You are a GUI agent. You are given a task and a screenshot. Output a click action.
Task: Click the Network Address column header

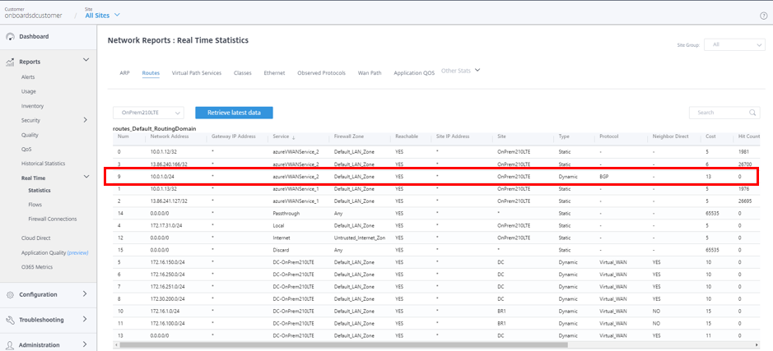coord(169,136)
